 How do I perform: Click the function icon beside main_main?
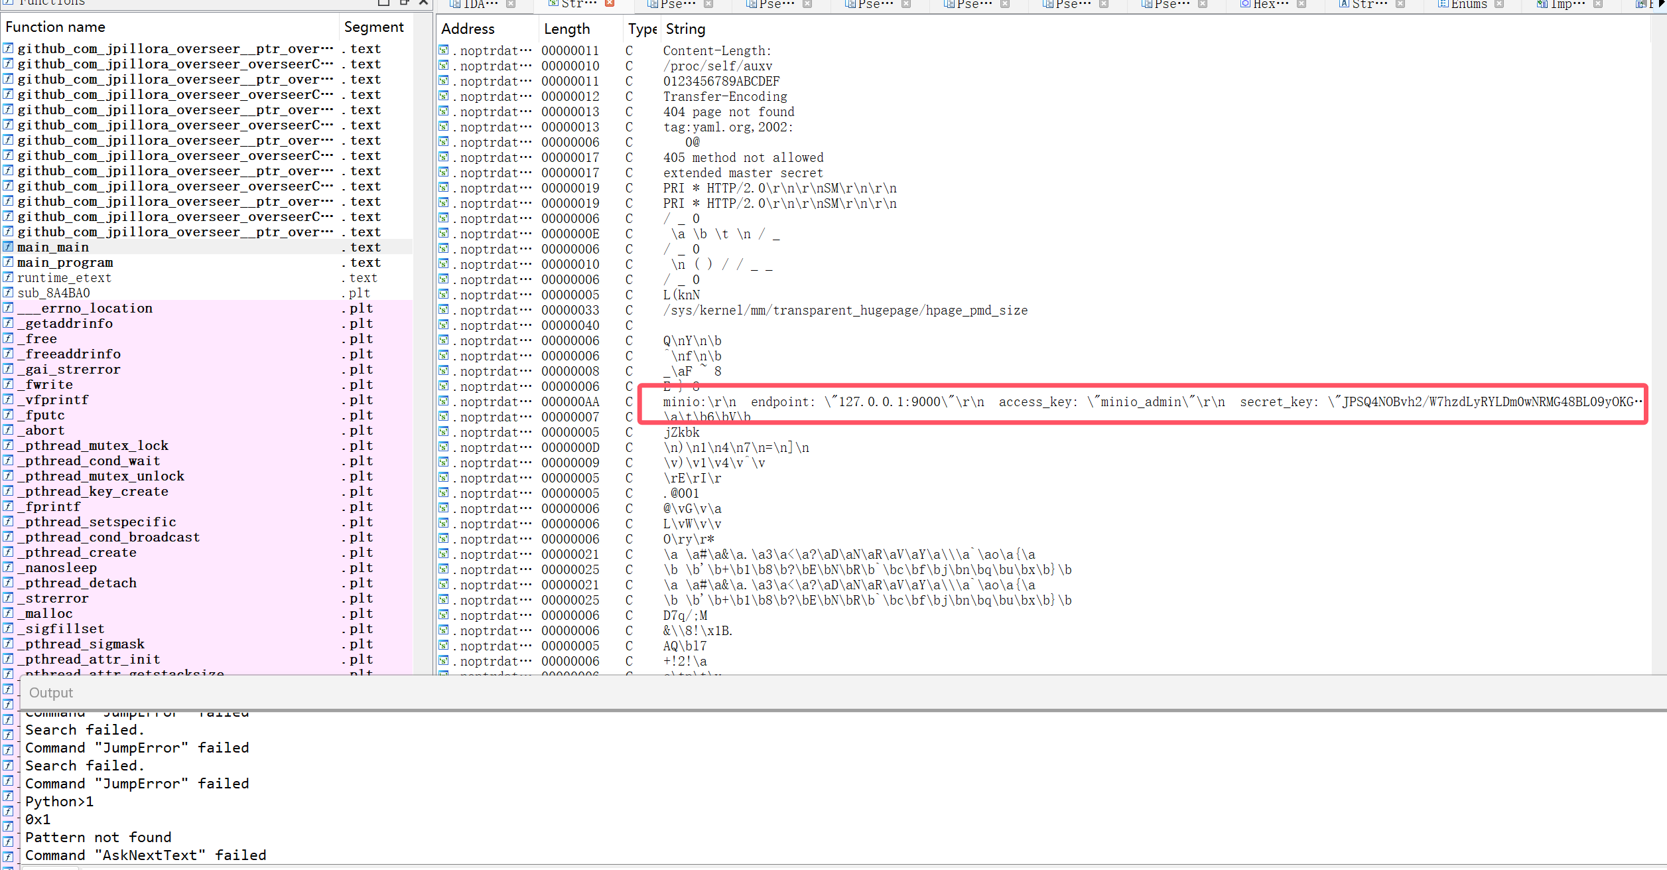[x=8, y=247]
